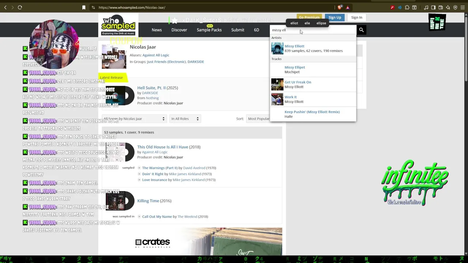Click the site info icon beside URL

tap(93, 7)
